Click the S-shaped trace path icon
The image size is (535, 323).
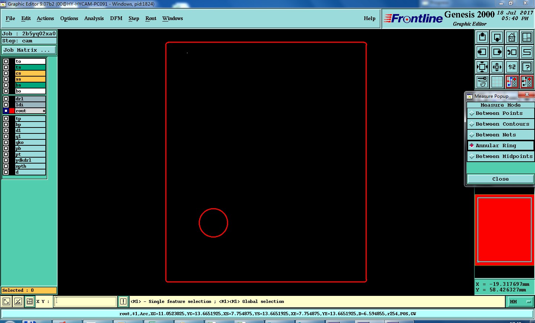pos(527,52)
